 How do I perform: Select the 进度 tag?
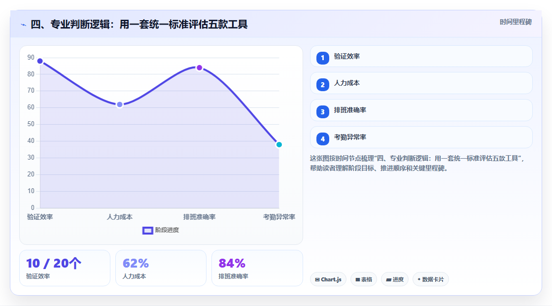tap(395, 279)
